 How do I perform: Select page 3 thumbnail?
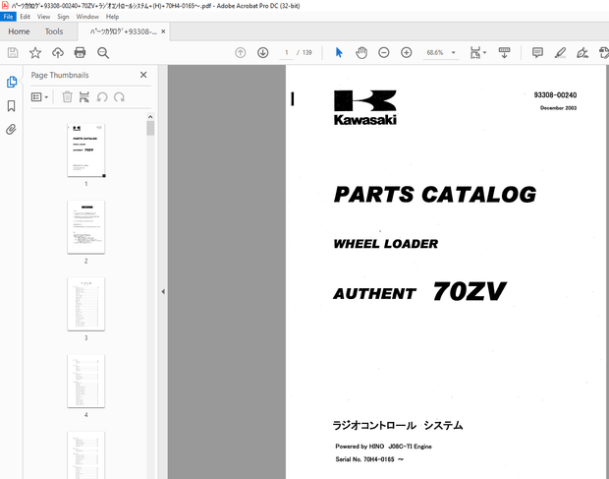click(85, 304)
